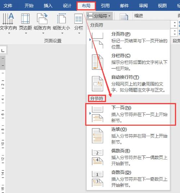Select 下一页(N) section break entry
The height and width of the screenshot is (193, 180).
[128, 115]
